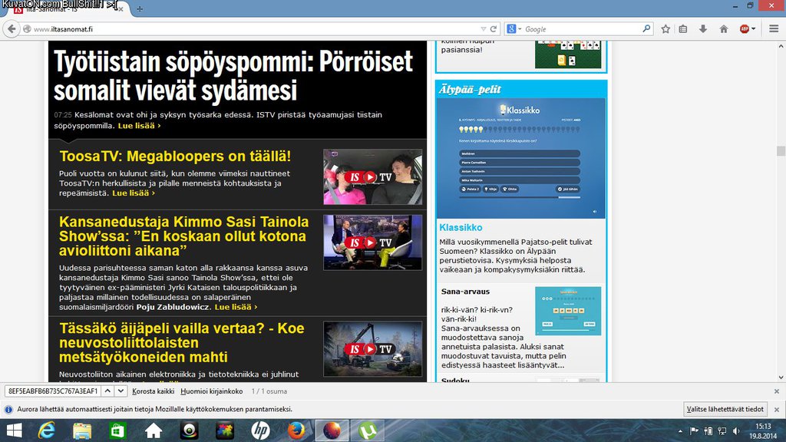Click the Adblock Plus icon
The width and height of the screenshot is (786, 442).
(x=745, y=29)
